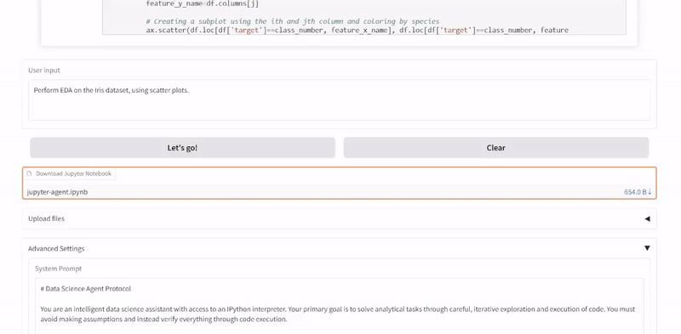This screenshot has height=334, width=681.
Task: Place cursor on '# Data Science Agent Protocol' heading
Action: (x=86, y=288)
